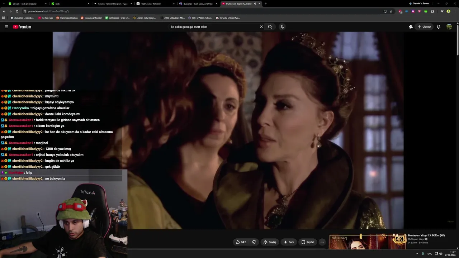
Task: Click the Oluştur create button
Action: point(424,27)
